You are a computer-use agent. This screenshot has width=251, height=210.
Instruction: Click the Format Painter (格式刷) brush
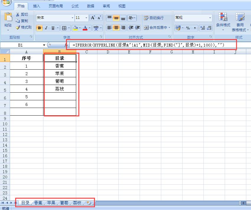pyautogui.click(x=18, y=27)
